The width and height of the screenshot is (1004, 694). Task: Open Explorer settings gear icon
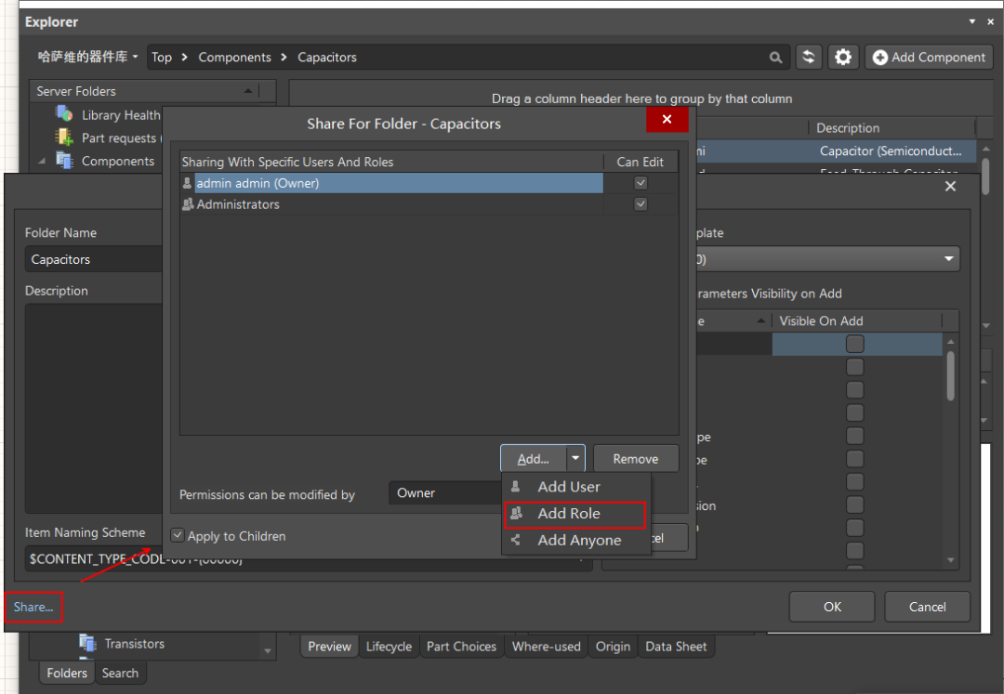point(843,57)
